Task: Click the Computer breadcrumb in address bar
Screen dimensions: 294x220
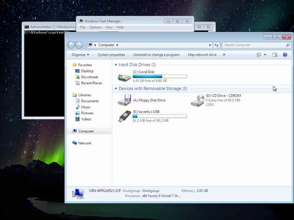Action: pos(106,45)
